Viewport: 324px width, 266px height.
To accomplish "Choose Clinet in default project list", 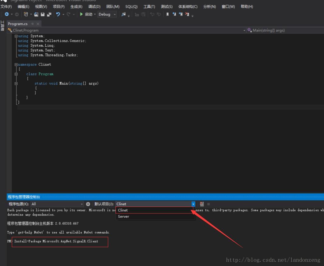I will click(x=123, y=210).
